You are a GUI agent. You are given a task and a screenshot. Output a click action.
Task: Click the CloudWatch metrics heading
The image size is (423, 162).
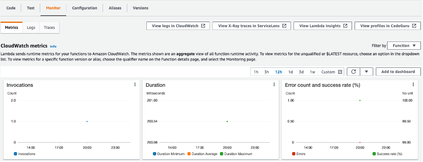coord(24,46)
